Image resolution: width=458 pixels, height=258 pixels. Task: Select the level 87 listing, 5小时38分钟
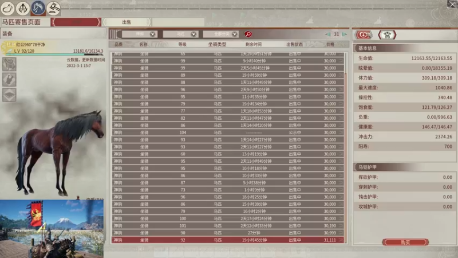click(x=227, y=182)
